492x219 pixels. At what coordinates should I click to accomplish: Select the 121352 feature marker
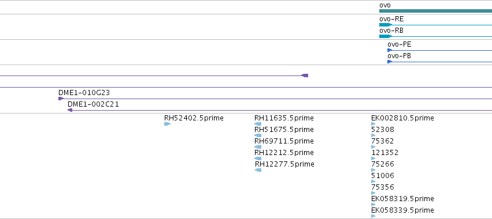click(373, 158)
